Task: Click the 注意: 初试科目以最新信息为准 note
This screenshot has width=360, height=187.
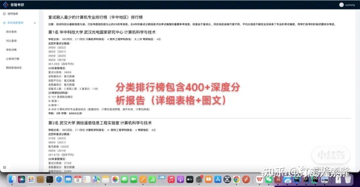Action: coord(192,24)
